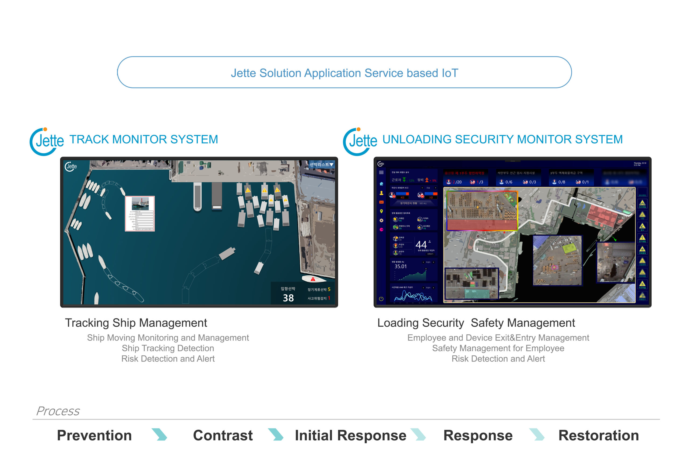
Task: Select the 인화물질 hazard warning icon
Action: 642,250
